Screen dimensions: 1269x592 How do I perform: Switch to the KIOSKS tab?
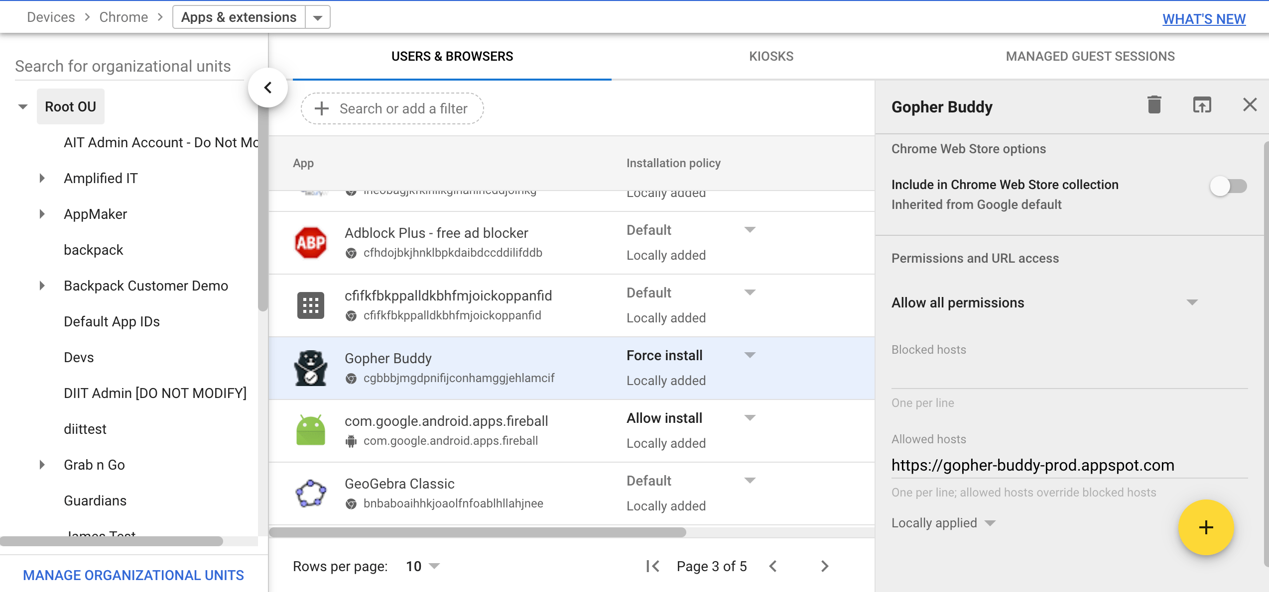[771, 56]
